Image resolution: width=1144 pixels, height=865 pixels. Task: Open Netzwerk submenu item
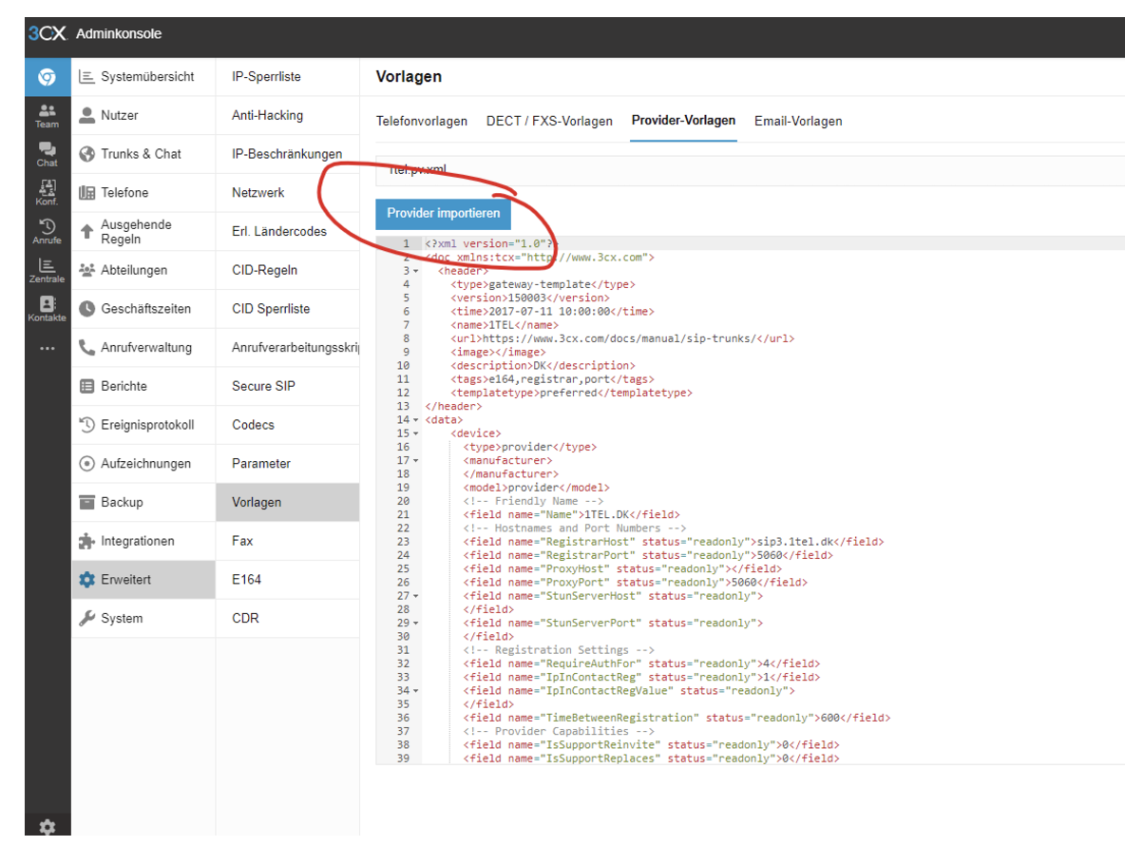[x=288, y=192]
